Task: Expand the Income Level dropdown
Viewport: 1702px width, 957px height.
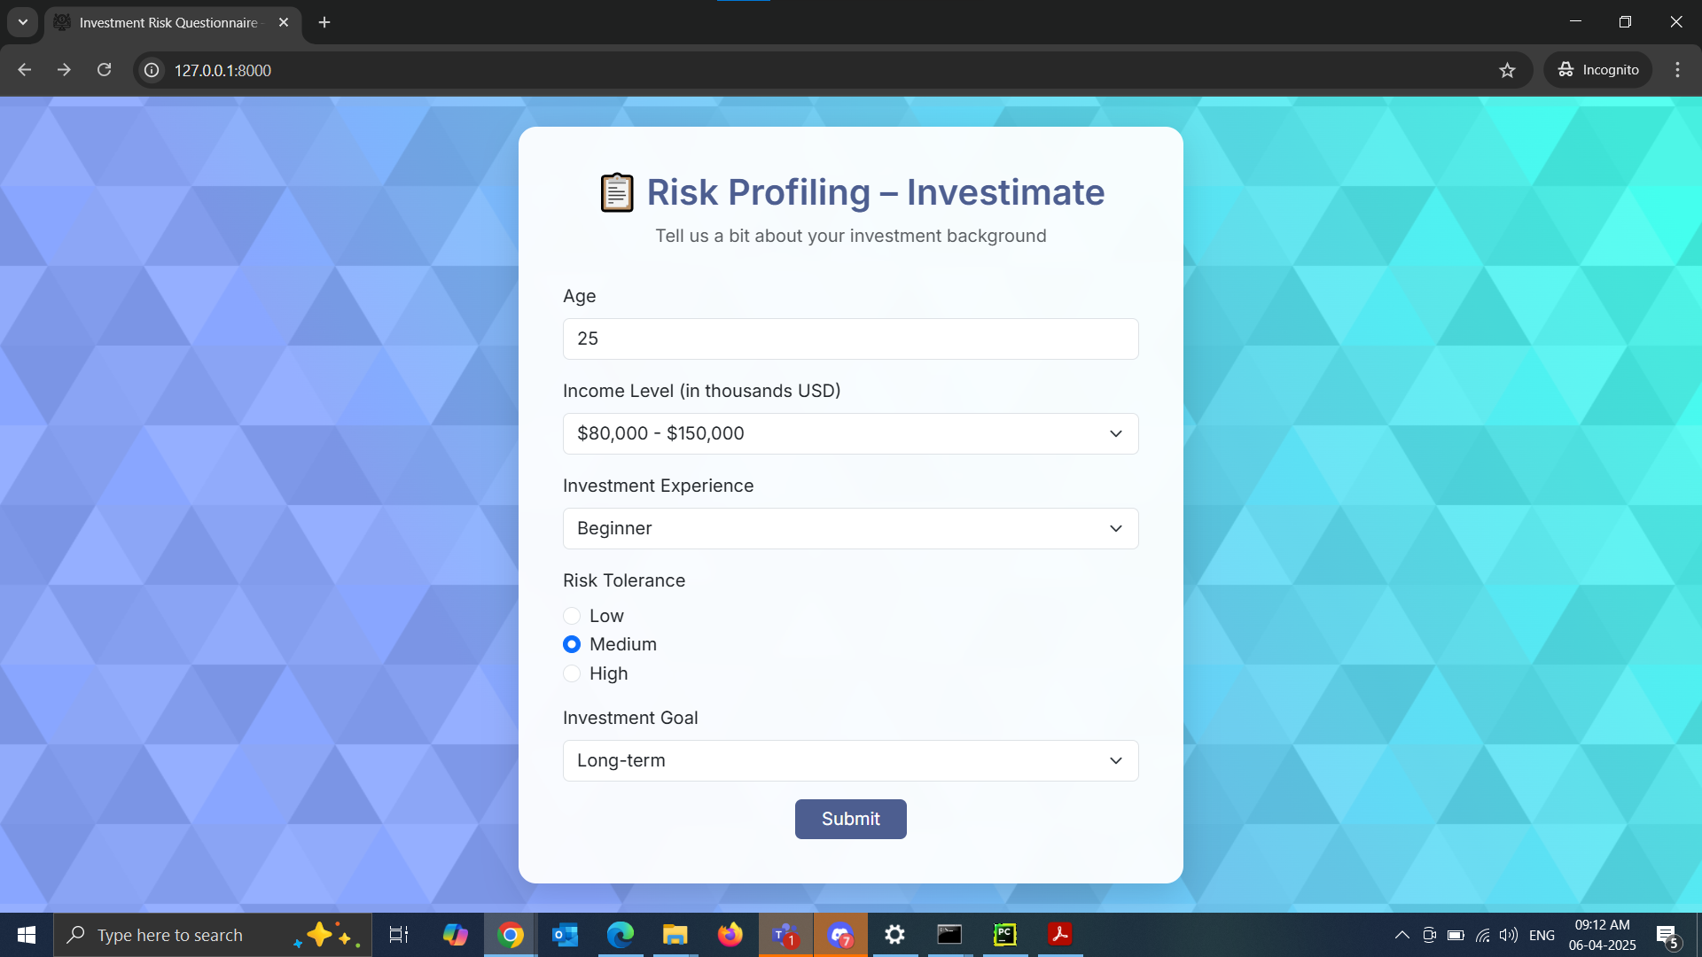Action: (x=850, y=433)
